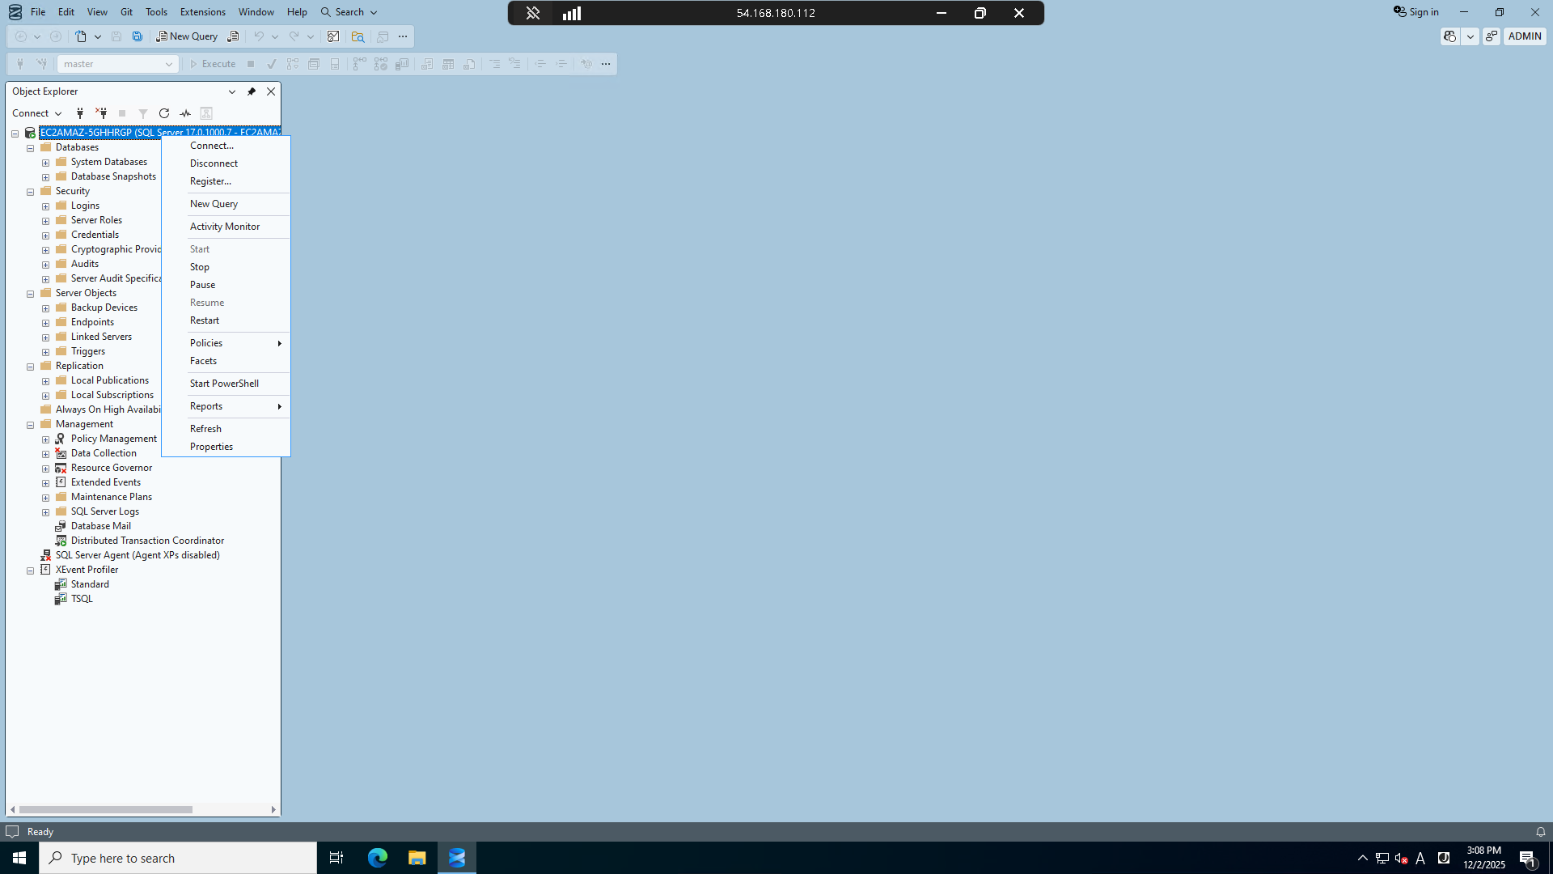Viewport: 1553px width, 874px height.
Task: Open the master database dropdown
Action: (168, 64)
